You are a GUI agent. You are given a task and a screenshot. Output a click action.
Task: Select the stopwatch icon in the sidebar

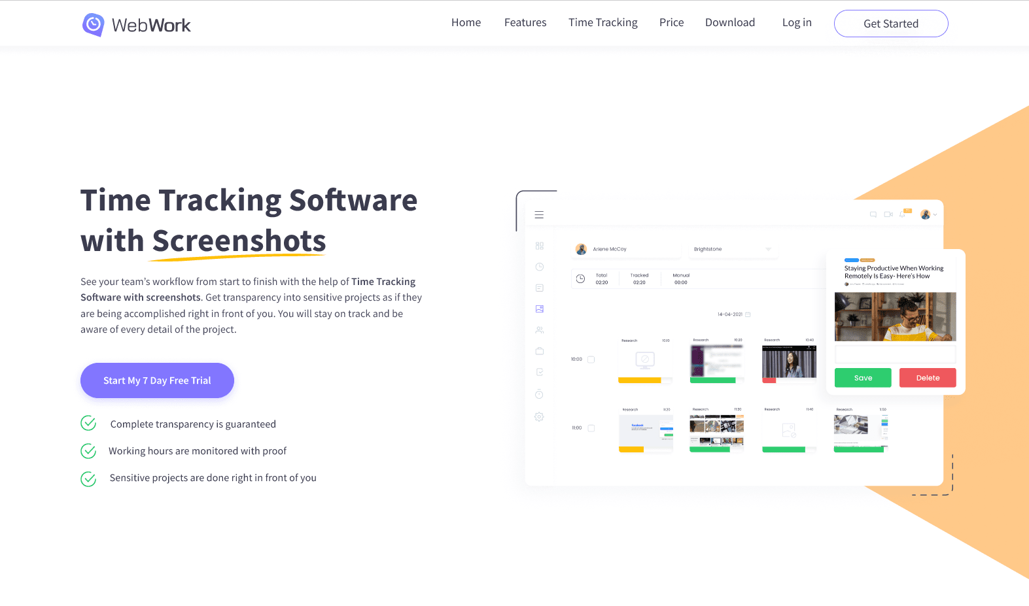pos(539,394)
